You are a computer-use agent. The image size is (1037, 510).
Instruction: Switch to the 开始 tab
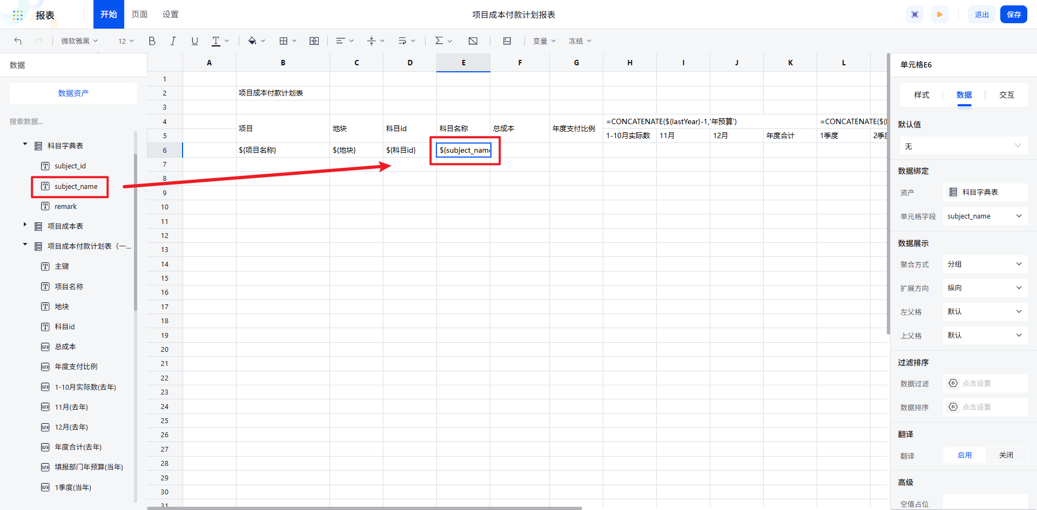pos(109,14)
